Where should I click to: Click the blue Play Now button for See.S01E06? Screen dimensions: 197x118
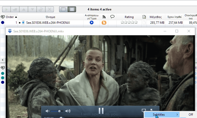point(92,23)
